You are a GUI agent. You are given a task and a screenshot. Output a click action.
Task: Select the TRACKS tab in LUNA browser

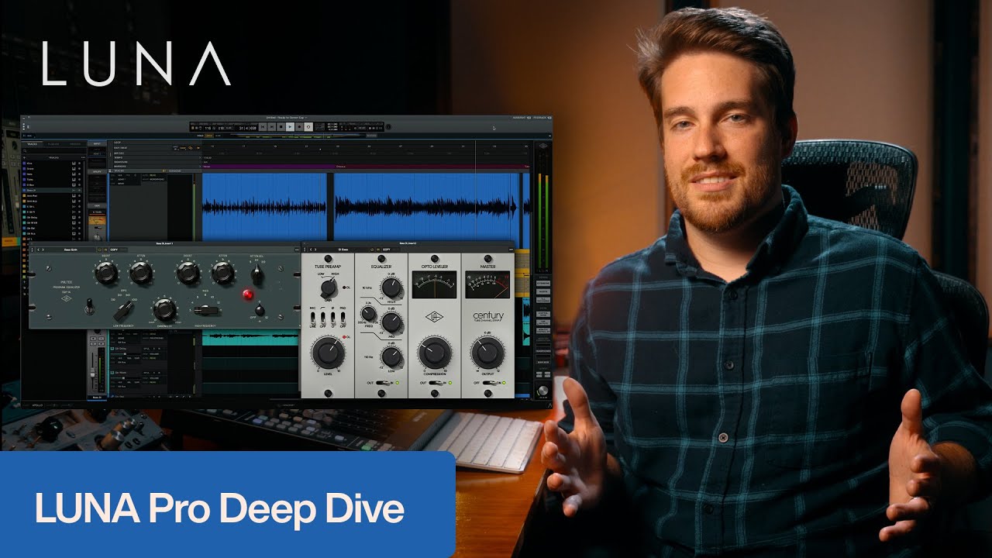[33, 144]
